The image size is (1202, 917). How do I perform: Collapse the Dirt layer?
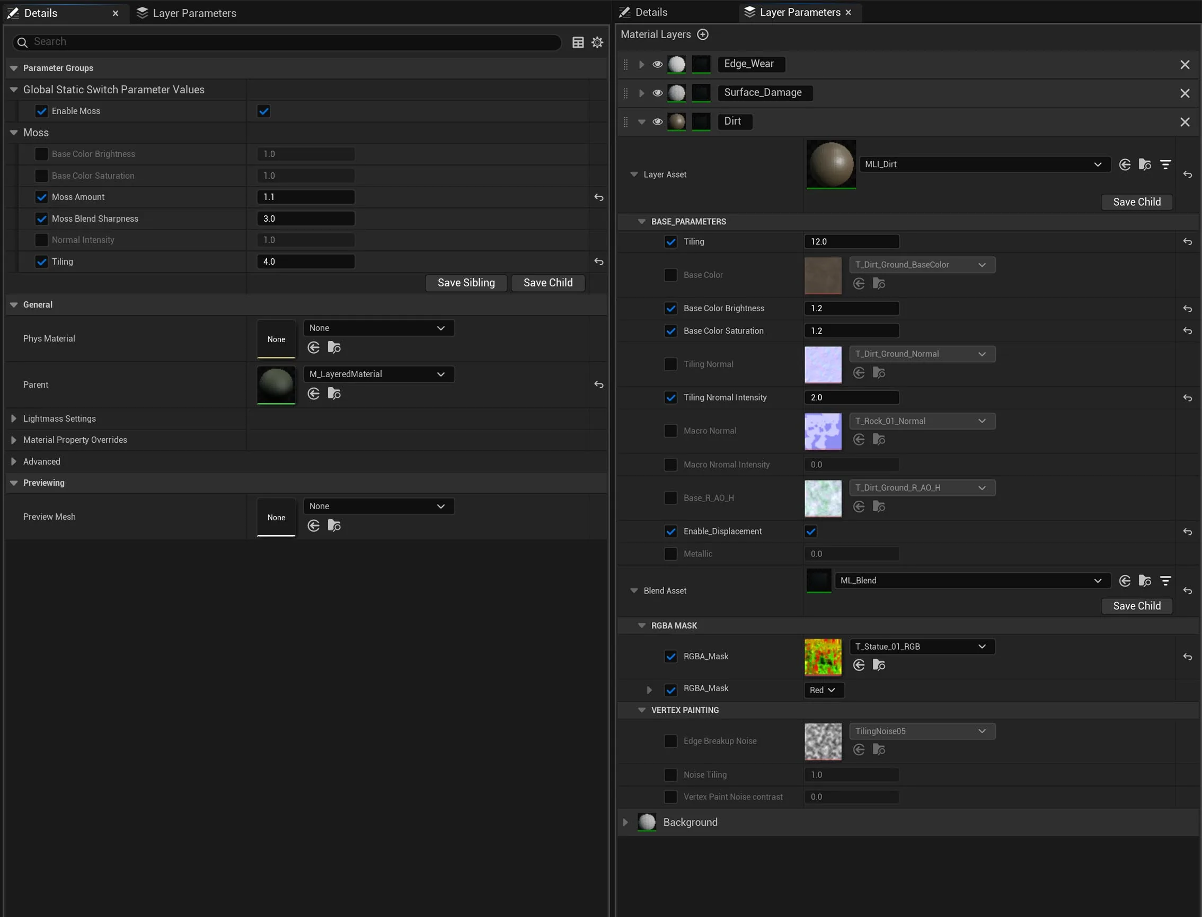[x=642, y=122]
